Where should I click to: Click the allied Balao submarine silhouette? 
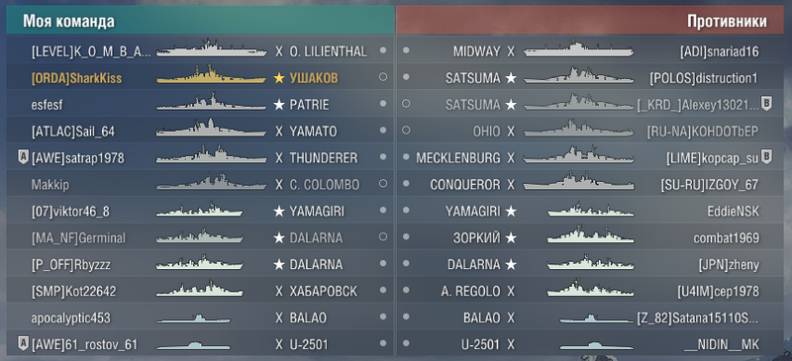(193, 318)
